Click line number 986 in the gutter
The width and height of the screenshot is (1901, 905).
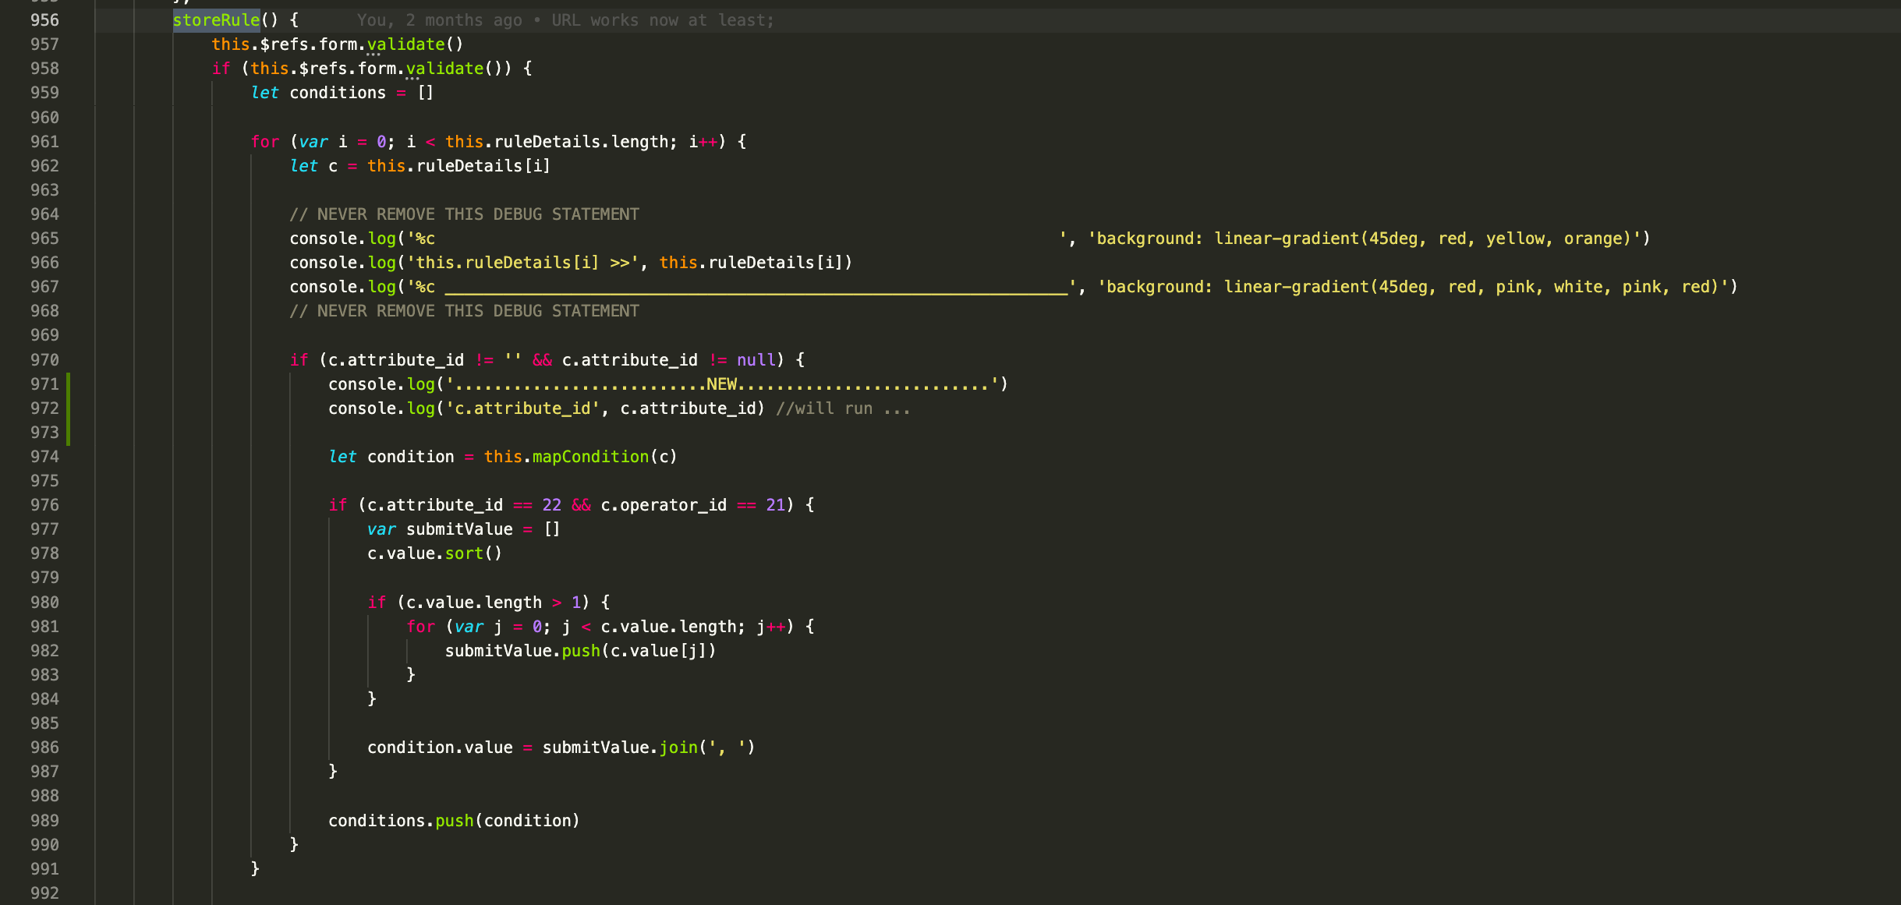point(44,748)
